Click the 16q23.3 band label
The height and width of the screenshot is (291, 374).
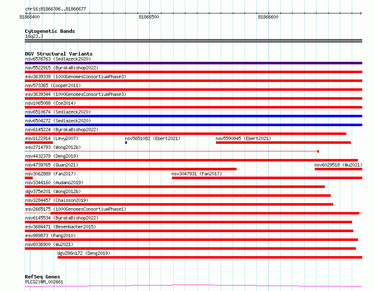coord(34,36)
